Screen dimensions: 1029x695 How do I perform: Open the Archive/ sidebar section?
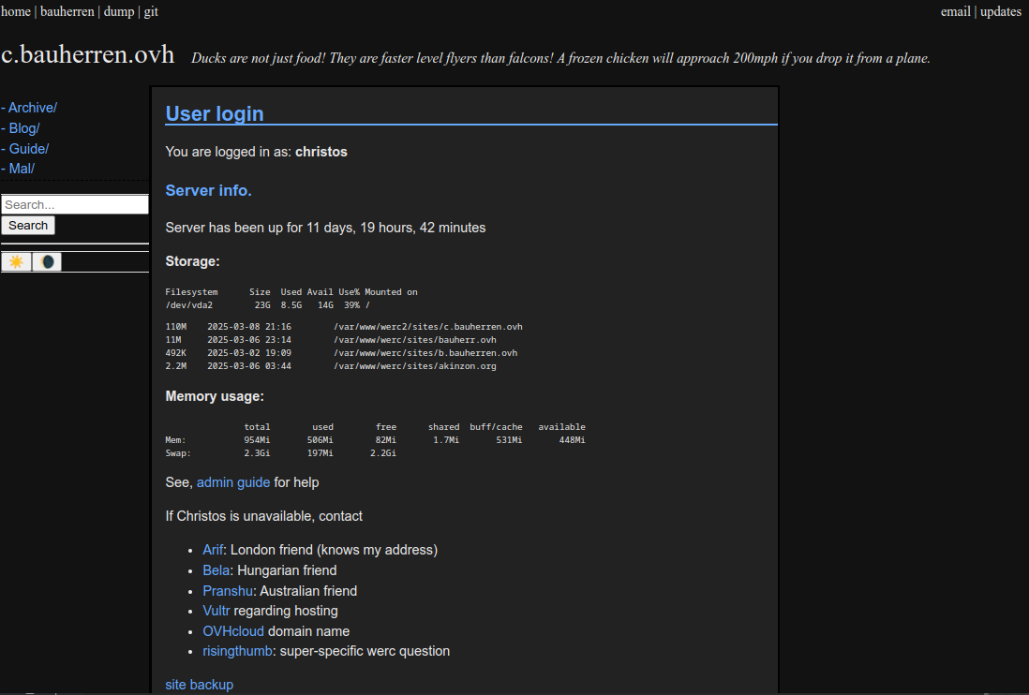32,108
